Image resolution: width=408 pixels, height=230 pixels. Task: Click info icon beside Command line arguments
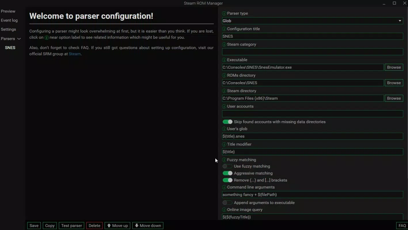pyautogui.click(x=224, y=187)
